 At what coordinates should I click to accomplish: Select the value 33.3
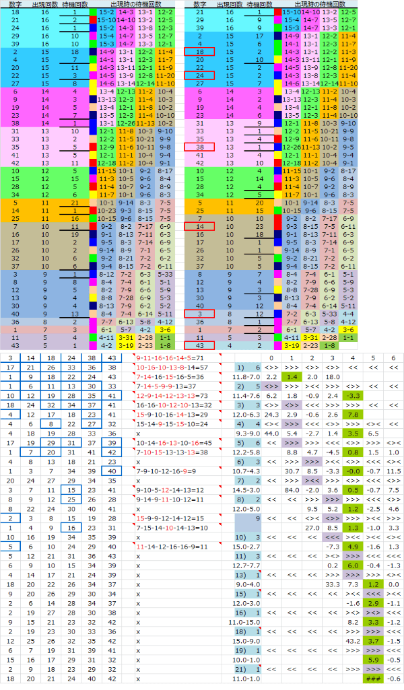coord(332,584)
